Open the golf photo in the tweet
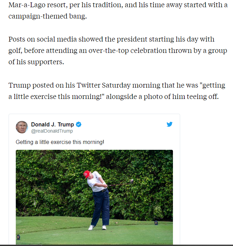This screenshot has height=246, width=233. tap(94, 197)
